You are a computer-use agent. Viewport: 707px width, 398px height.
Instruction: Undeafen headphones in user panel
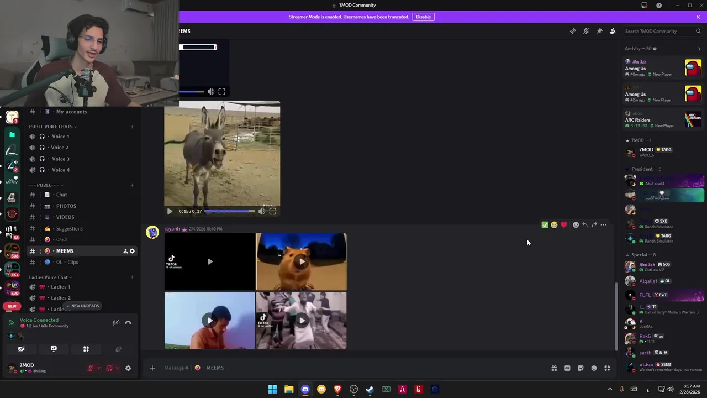tap(109, 368)
